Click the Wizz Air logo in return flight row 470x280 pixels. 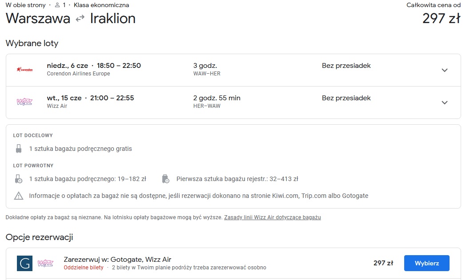tap(24, 102)
